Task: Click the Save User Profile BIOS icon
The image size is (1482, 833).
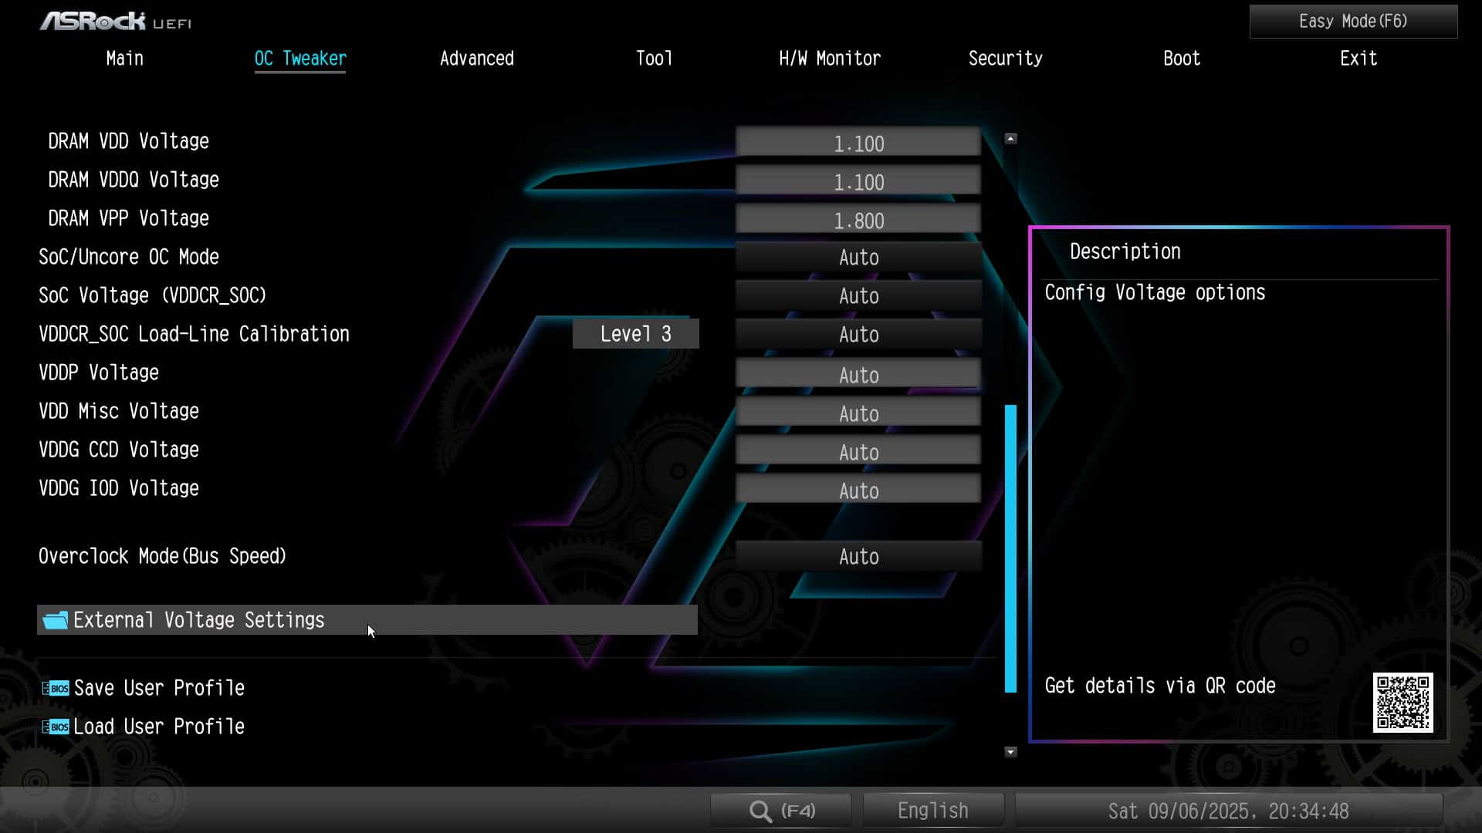Action: click(x=56, y=688)
